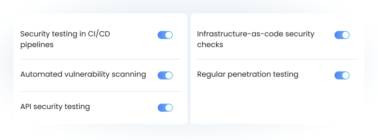Disable the Regular penetration testing toggle
This screenshot has width=378, height=140.
(342, 75)
